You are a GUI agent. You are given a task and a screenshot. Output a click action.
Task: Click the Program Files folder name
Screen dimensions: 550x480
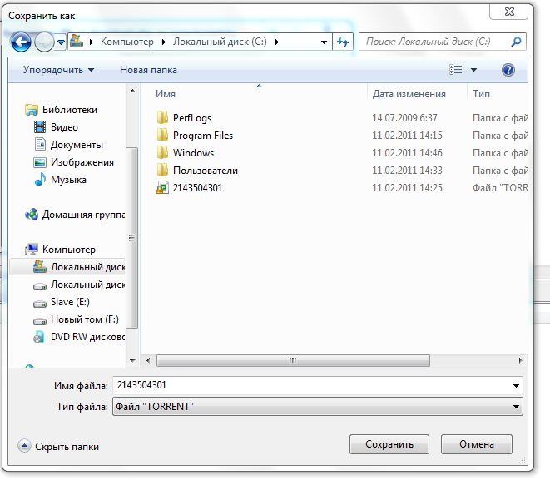203,136
